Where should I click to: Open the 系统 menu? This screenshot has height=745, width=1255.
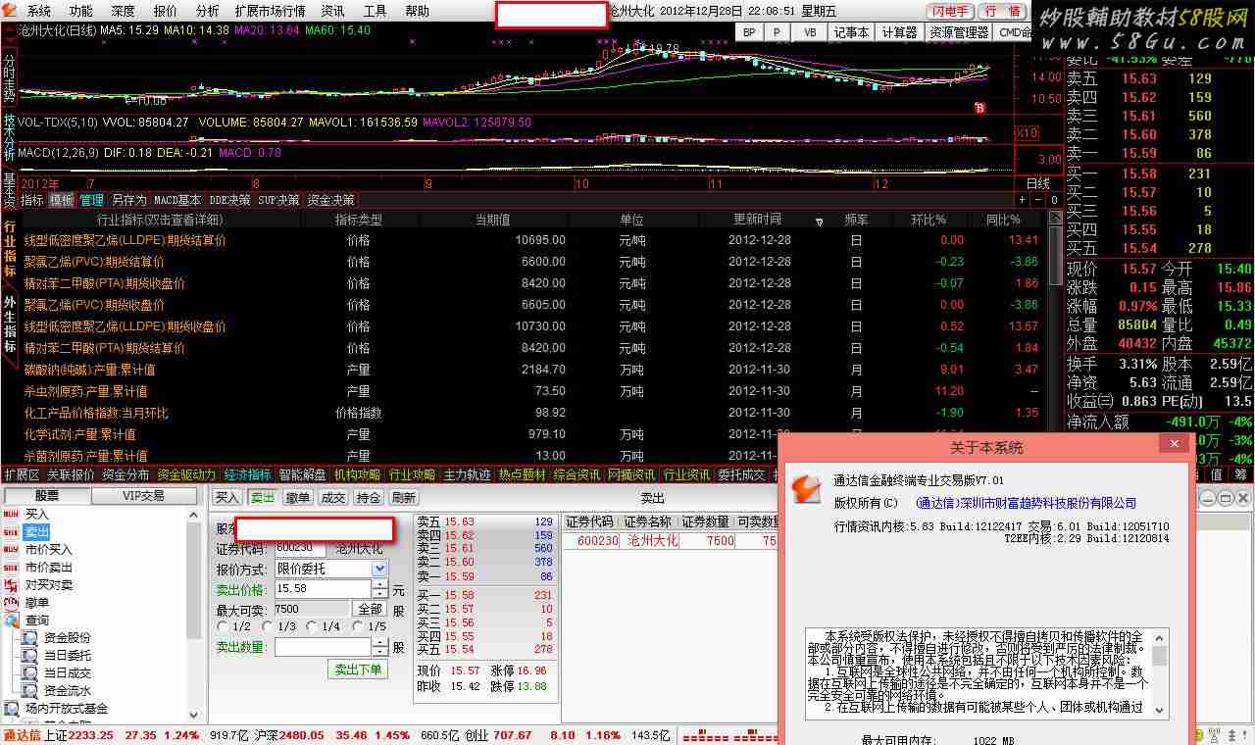click(x=39, y=11)
